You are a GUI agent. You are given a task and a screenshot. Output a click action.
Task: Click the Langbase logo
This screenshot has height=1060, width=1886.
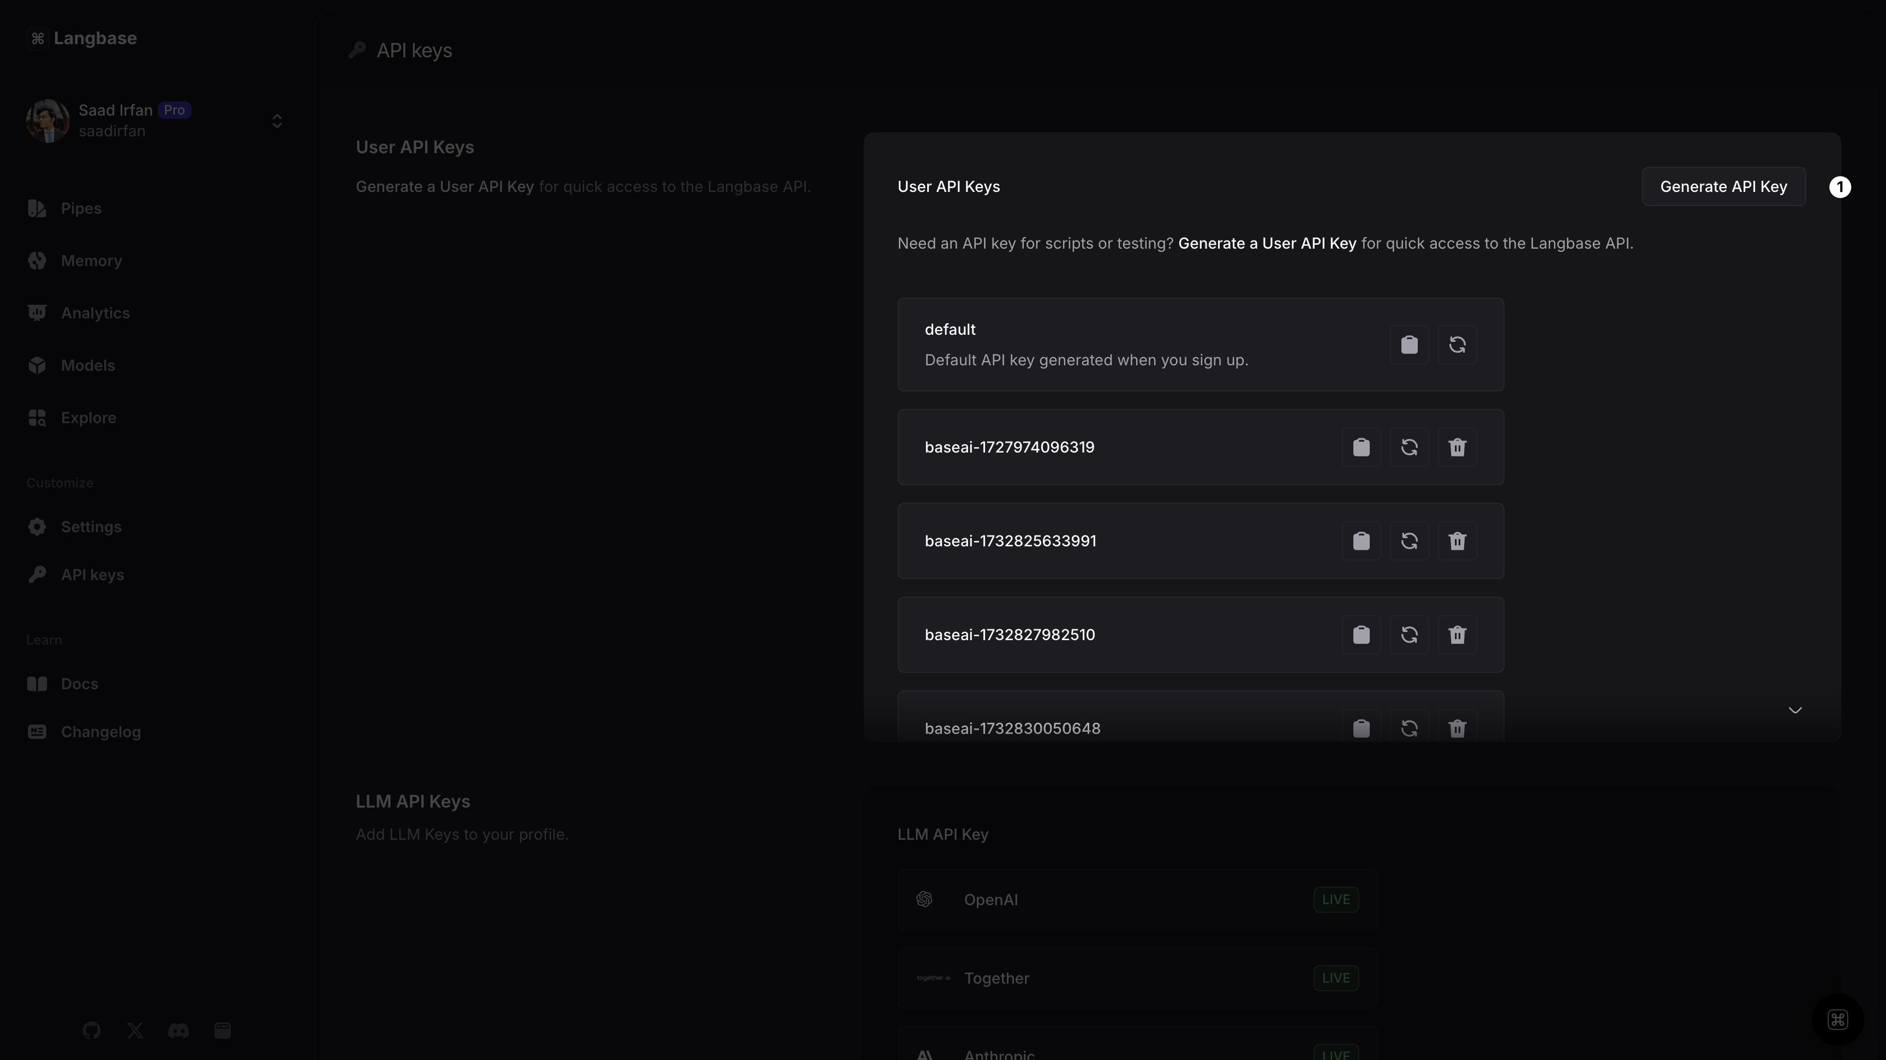point(82,38)
